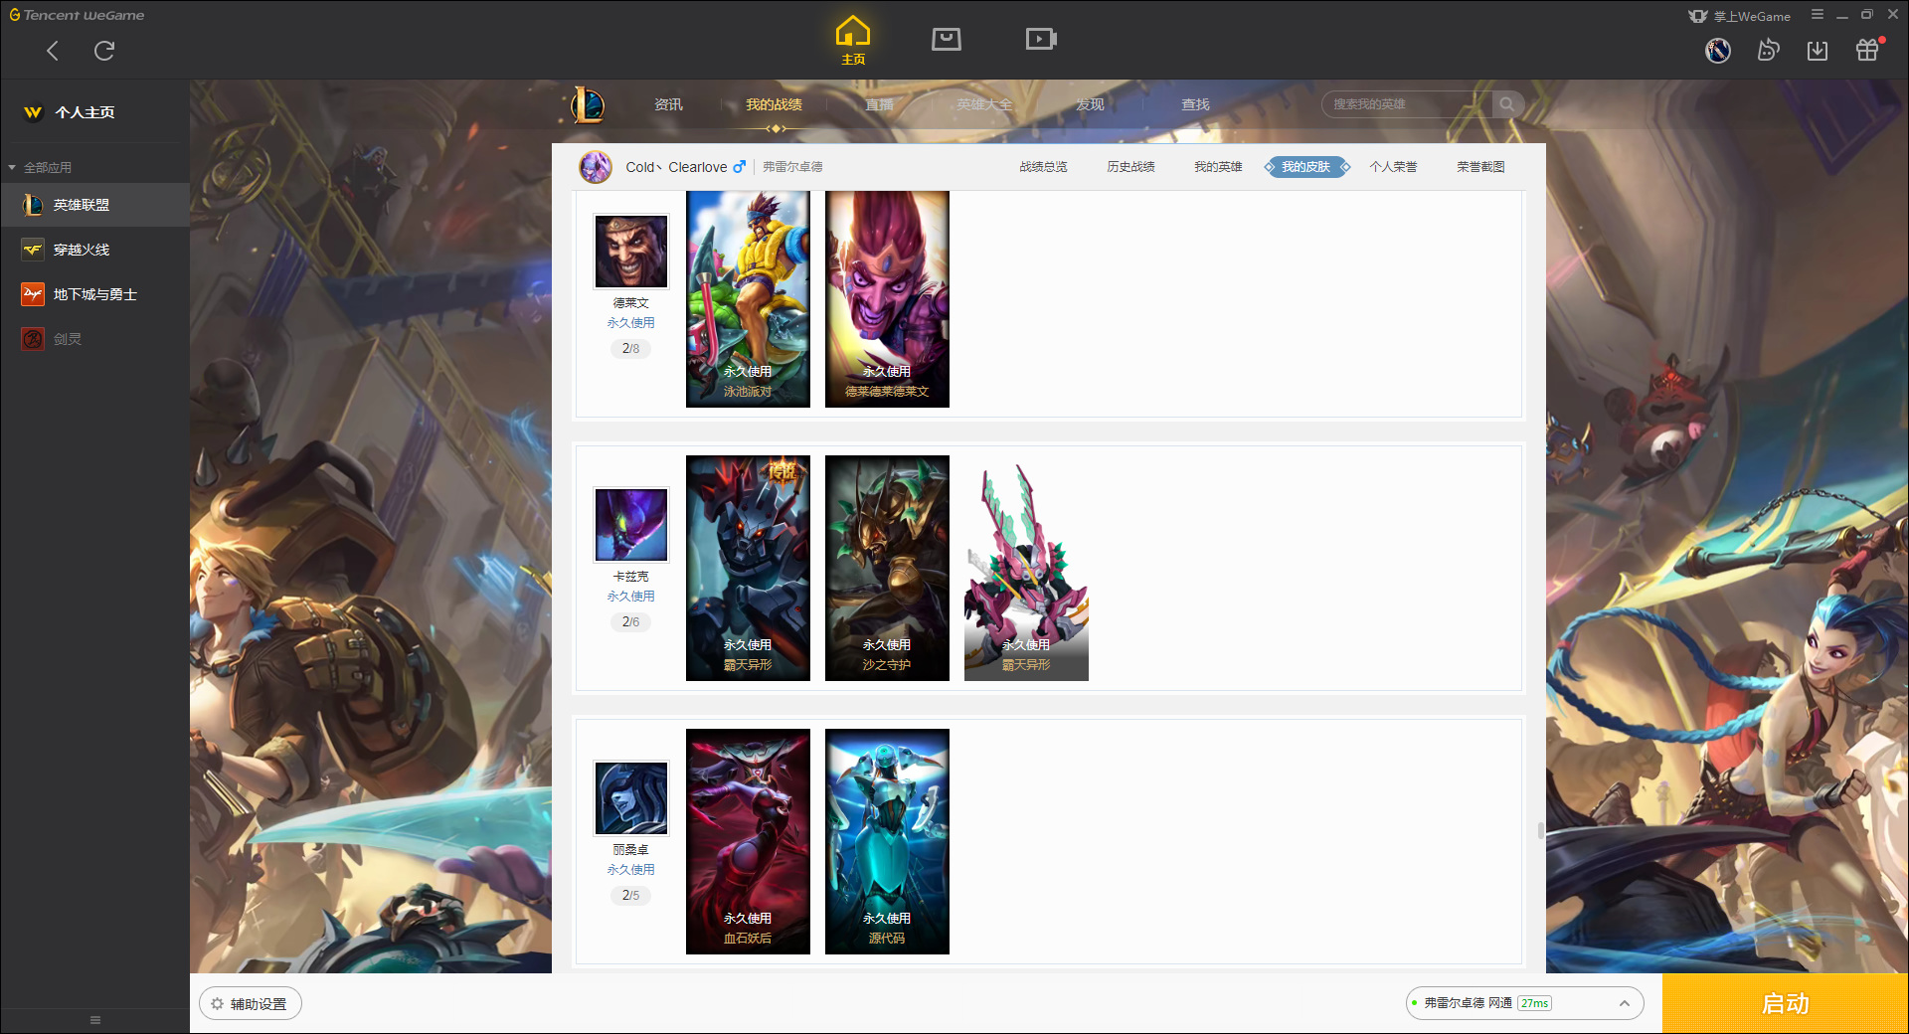Click the skin list scrollbar thumb
Viewport: 1909px width, 1034px height.
coord(1541,830)
